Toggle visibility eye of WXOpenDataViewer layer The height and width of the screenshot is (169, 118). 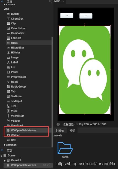pyautogui.click(x=44, y=165)
